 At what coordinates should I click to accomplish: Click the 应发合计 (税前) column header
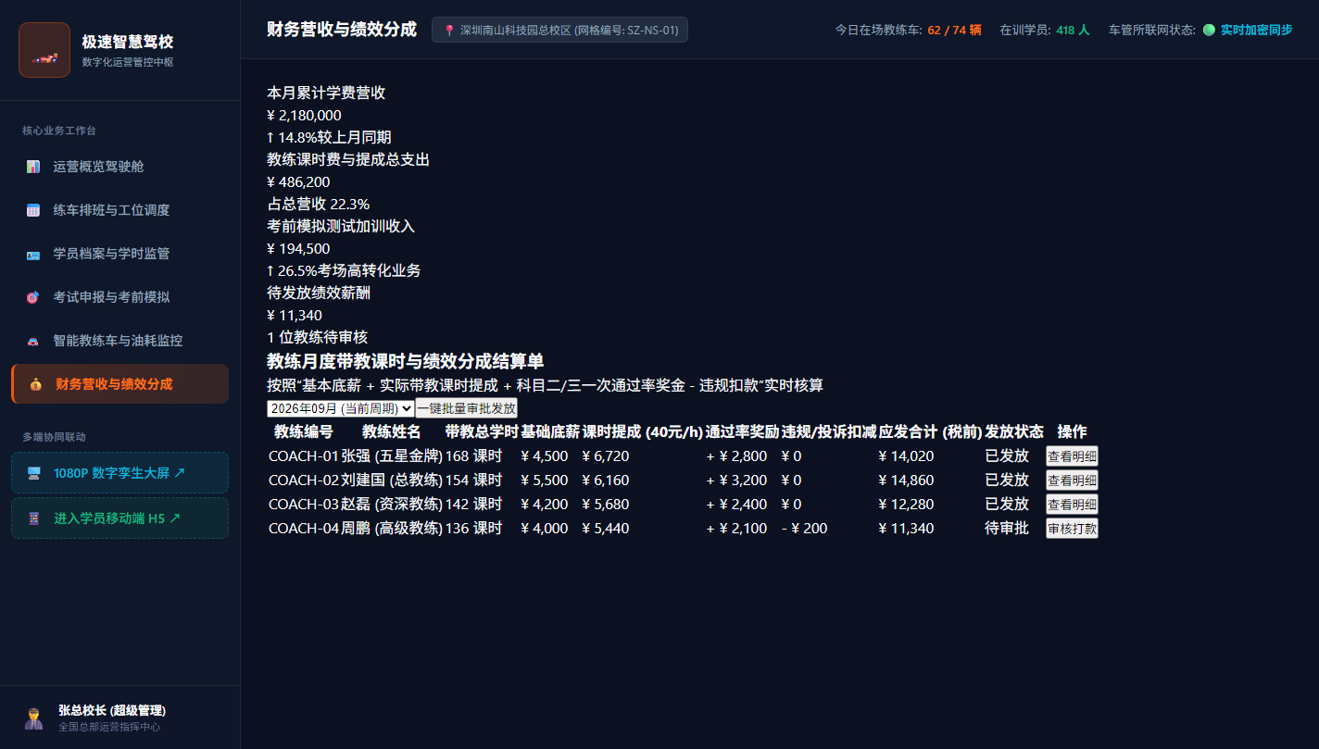coord(930,431)
